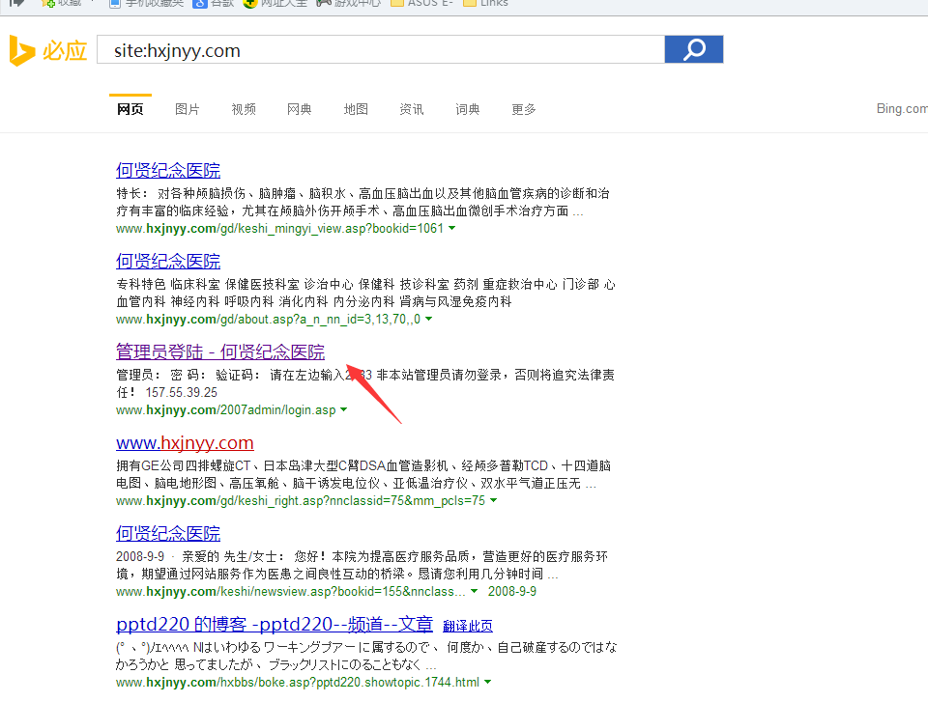Click URL www.hxjnyy.com/gd/keshi_mingyi_view.asp?bookid=1061
The height and width of the screenshot is (702, 928).
pyautogui.click(x=279, y=228)
